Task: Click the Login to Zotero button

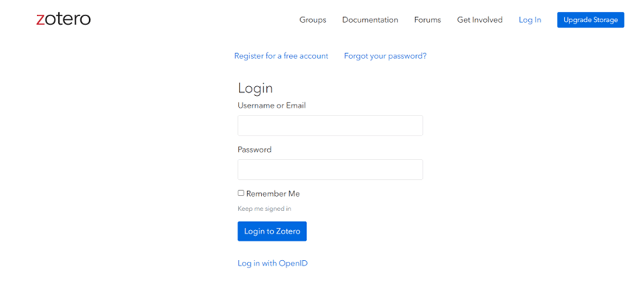Action: (272, 231)
